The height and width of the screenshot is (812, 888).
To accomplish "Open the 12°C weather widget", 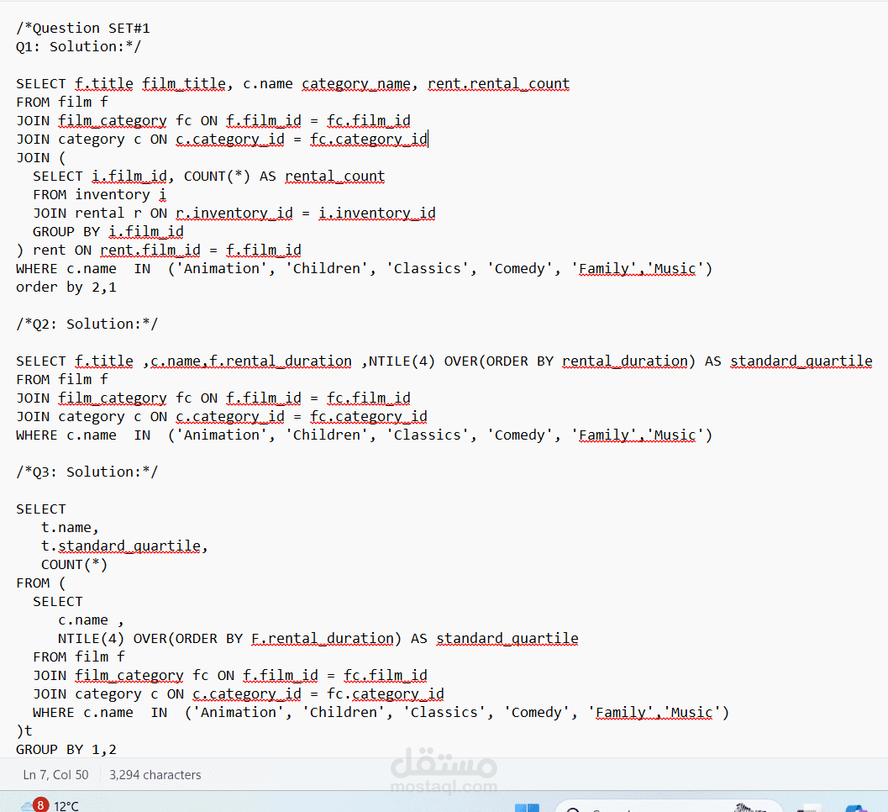I will pyautogui.click(x=50, y=805).
